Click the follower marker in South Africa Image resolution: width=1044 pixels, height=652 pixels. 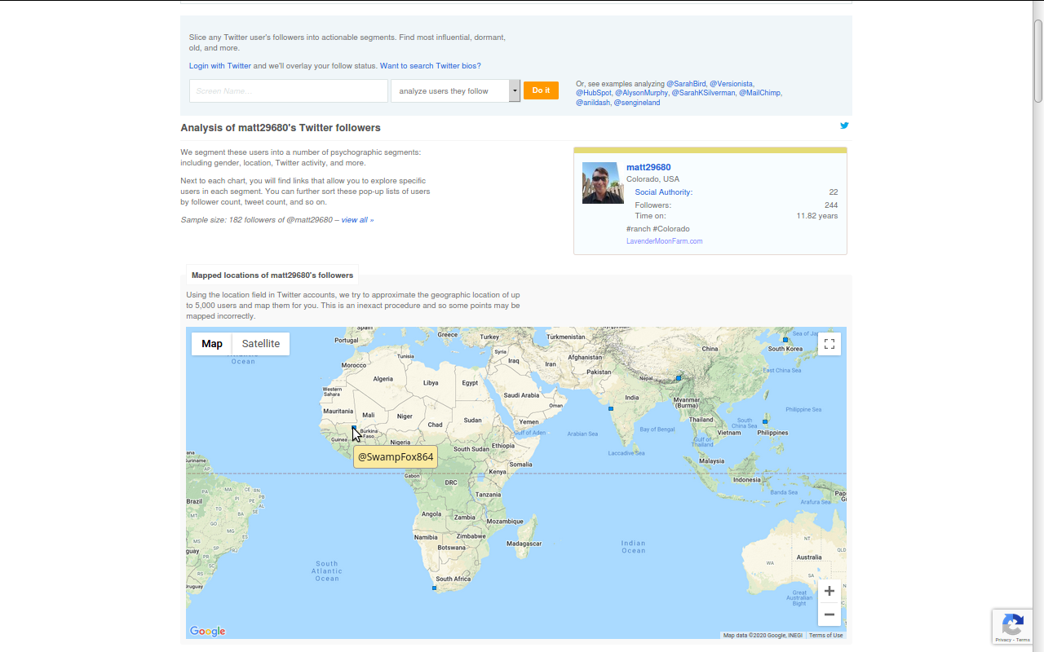435,588
